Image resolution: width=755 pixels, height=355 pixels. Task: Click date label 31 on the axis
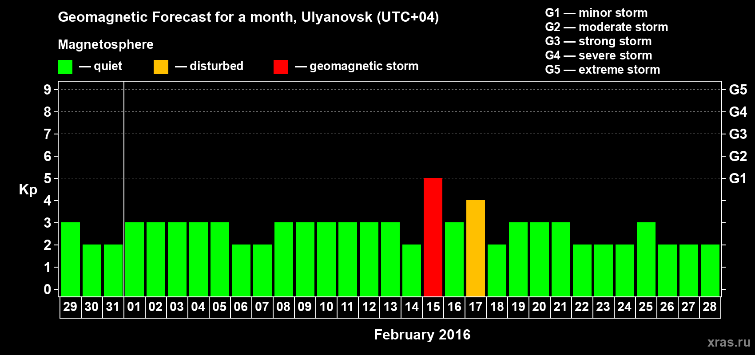[113, 307]
